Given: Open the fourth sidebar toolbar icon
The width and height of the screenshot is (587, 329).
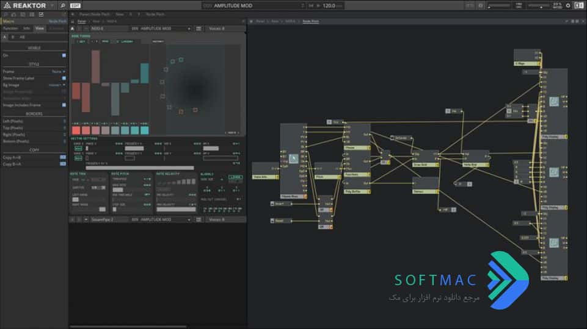Looking at the screenshot, I should (32, 14).
